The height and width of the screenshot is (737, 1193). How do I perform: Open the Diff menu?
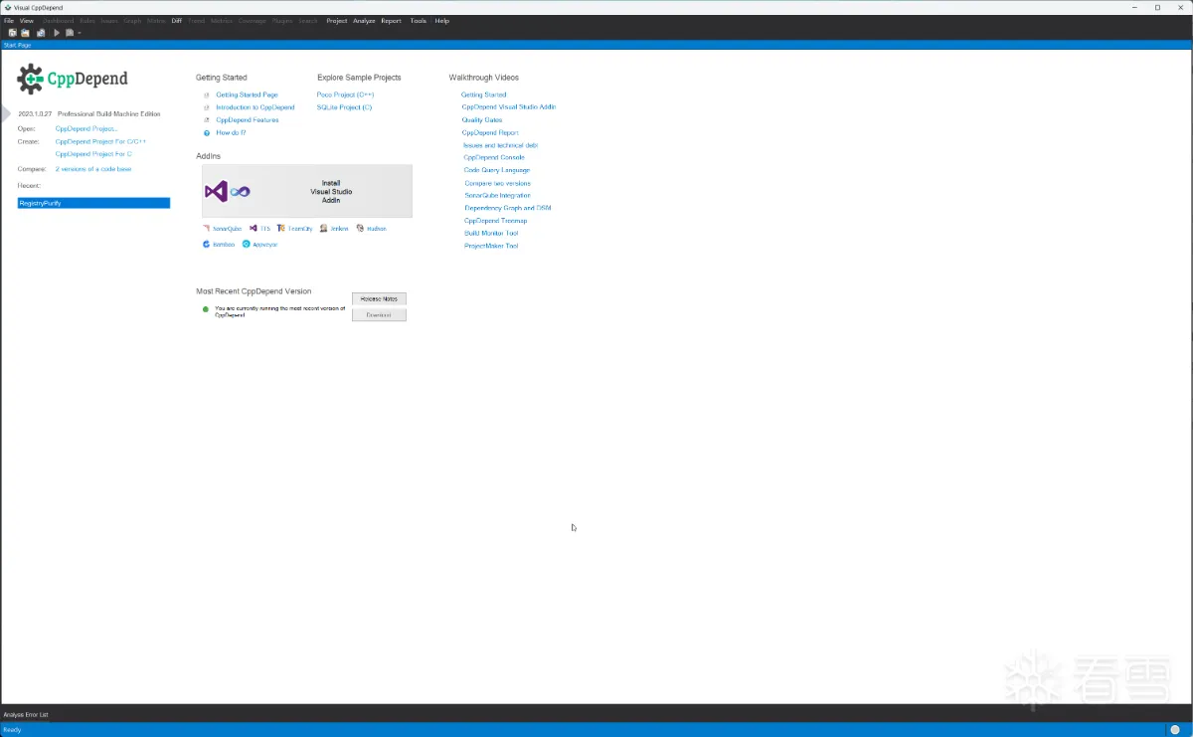(x=177, y=21)
